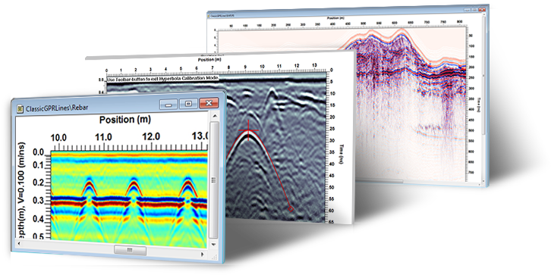
Task: Close the ClassicGPRLines\Rebar window
Action: coord(209,103)
